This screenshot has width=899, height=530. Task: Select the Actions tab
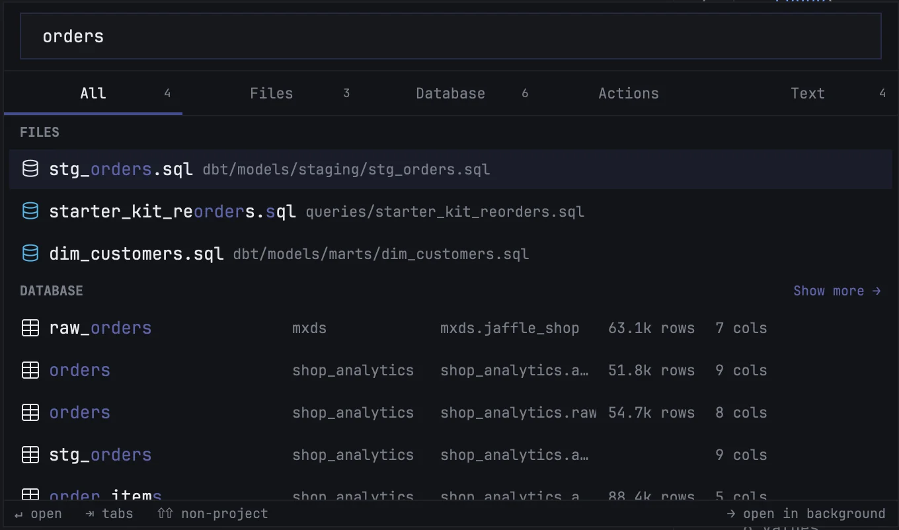coord(629,93)
